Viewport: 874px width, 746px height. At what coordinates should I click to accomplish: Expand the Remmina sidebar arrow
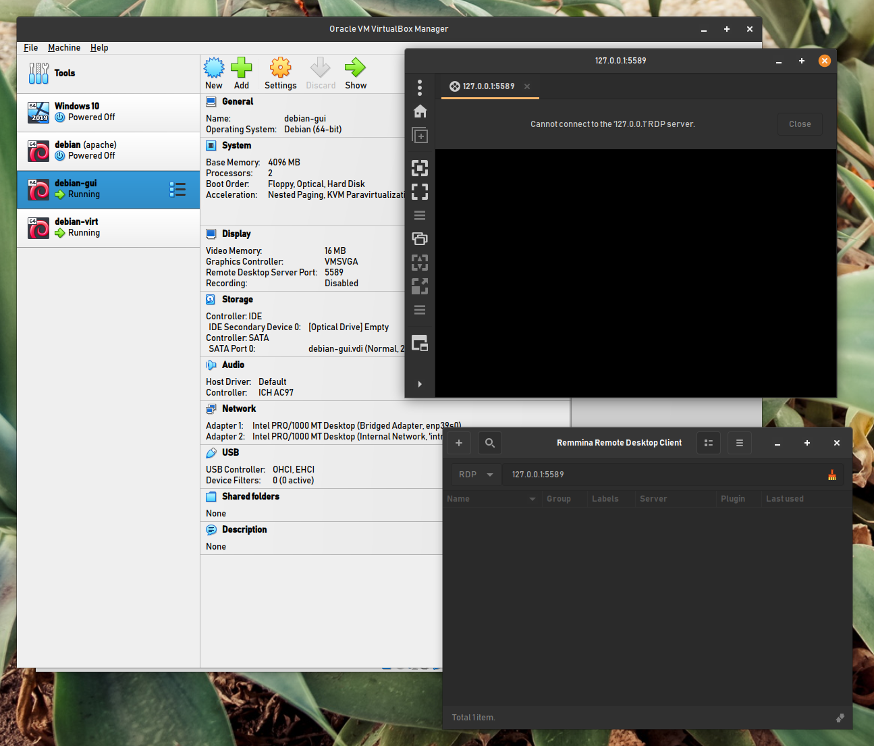pyautogui.click(x=420, y=384)
